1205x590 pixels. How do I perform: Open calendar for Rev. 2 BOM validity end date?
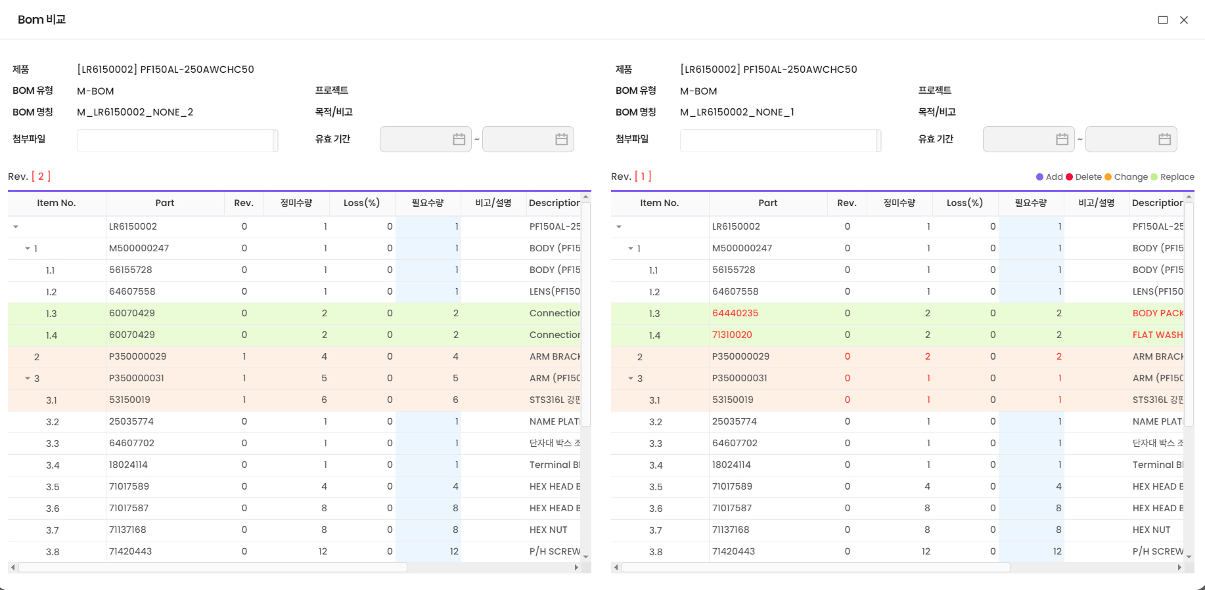(561, 139)
